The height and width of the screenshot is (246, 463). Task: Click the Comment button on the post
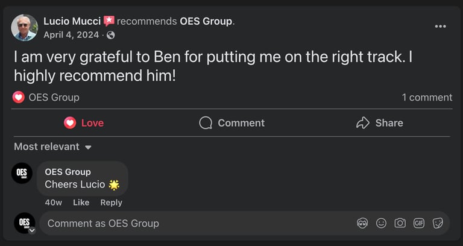coord(232,123)
